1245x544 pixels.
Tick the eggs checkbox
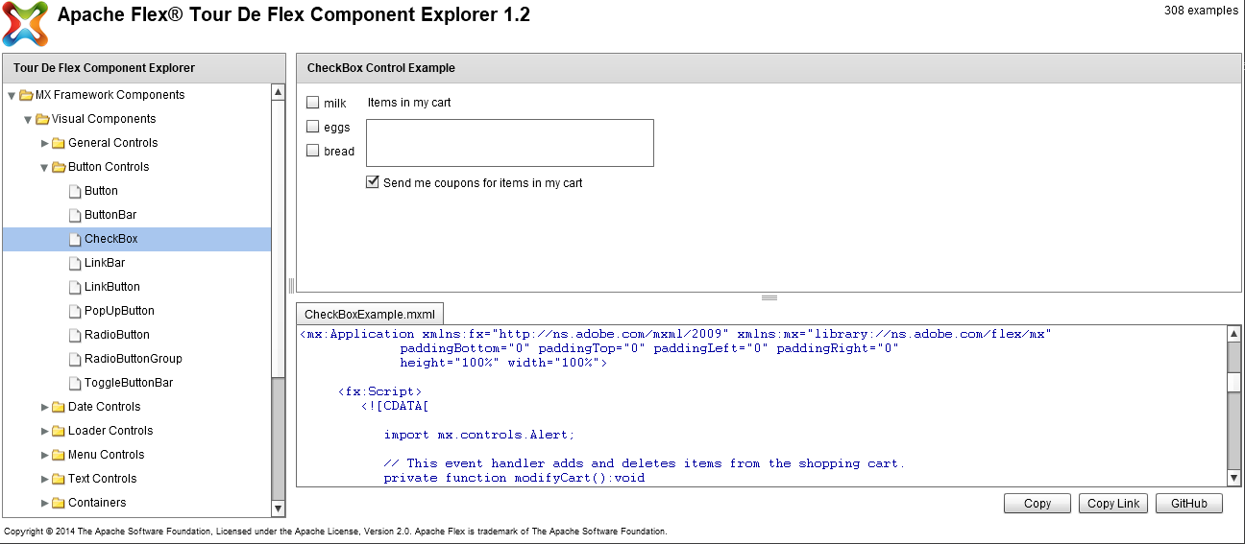tap(313, 127)
